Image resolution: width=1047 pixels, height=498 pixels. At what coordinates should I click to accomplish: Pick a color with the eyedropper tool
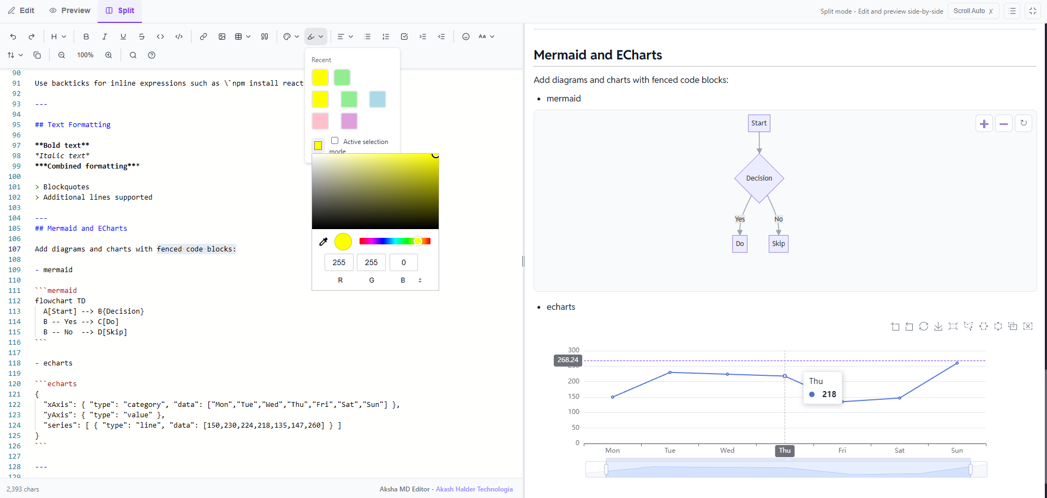[323, 242]
